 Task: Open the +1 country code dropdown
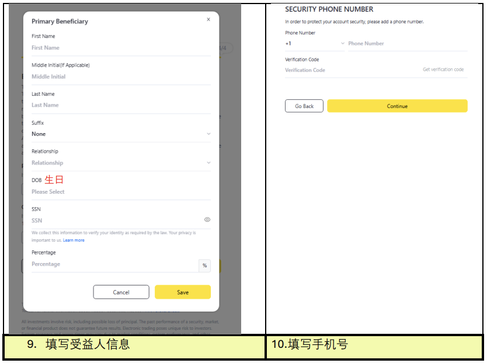pos(315,44)
